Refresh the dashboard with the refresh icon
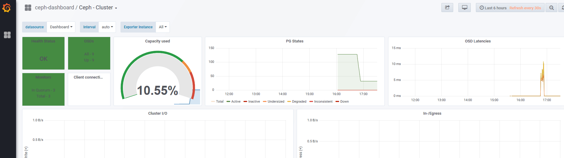 pyautogui.click(x=562, y=8)
